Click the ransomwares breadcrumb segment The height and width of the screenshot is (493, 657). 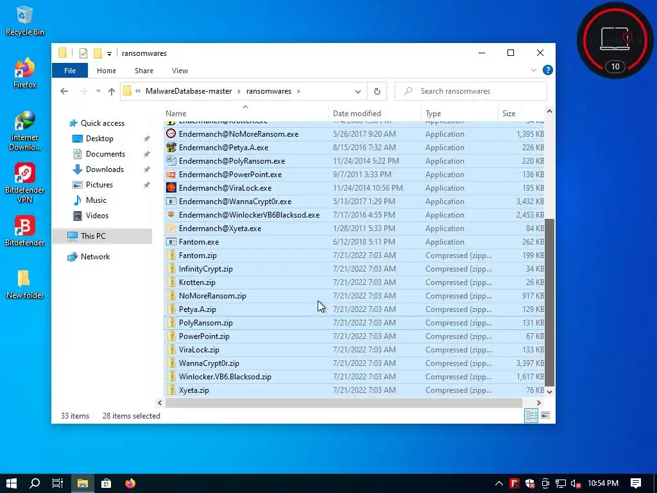(269, 91)
